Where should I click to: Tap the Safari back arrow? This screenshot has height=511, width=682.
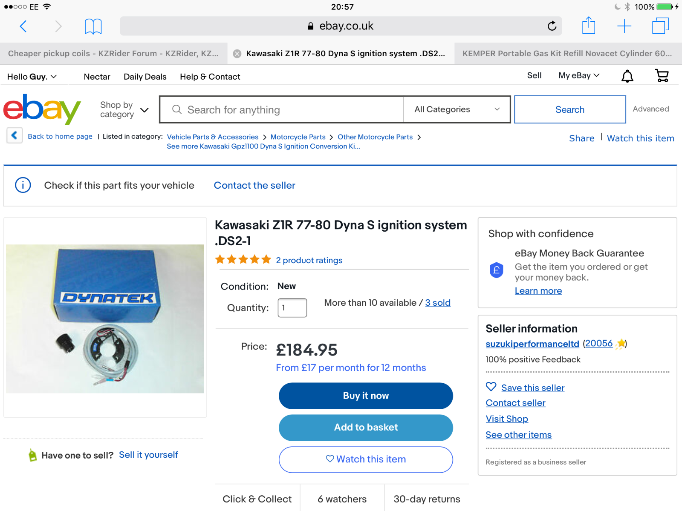23,26
